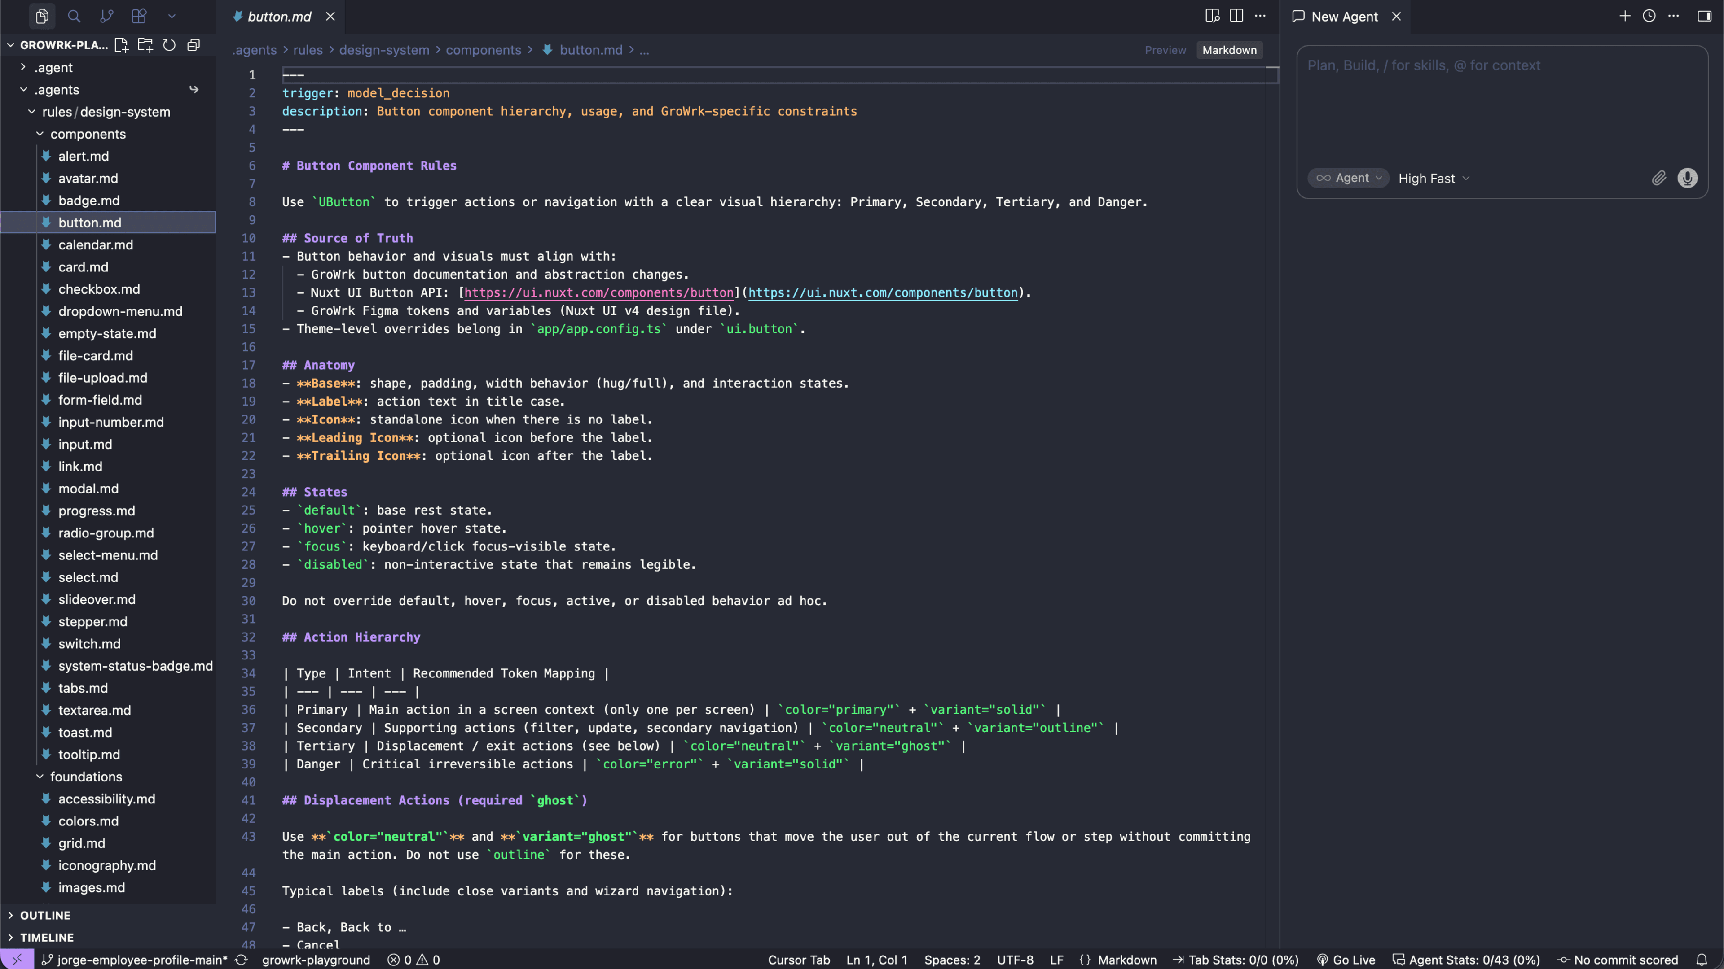
Task: Collapse the foundations folder
Action: (x=86, y=777)
